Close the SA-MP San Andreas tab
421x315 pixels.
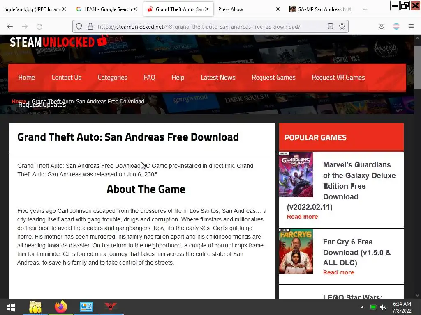point(349,9)
